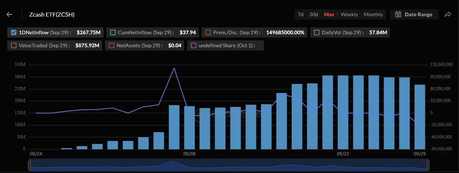The width and height of the screenshot is (459, 173).
Task: Switch chart range to 30d
Action: 313,14
